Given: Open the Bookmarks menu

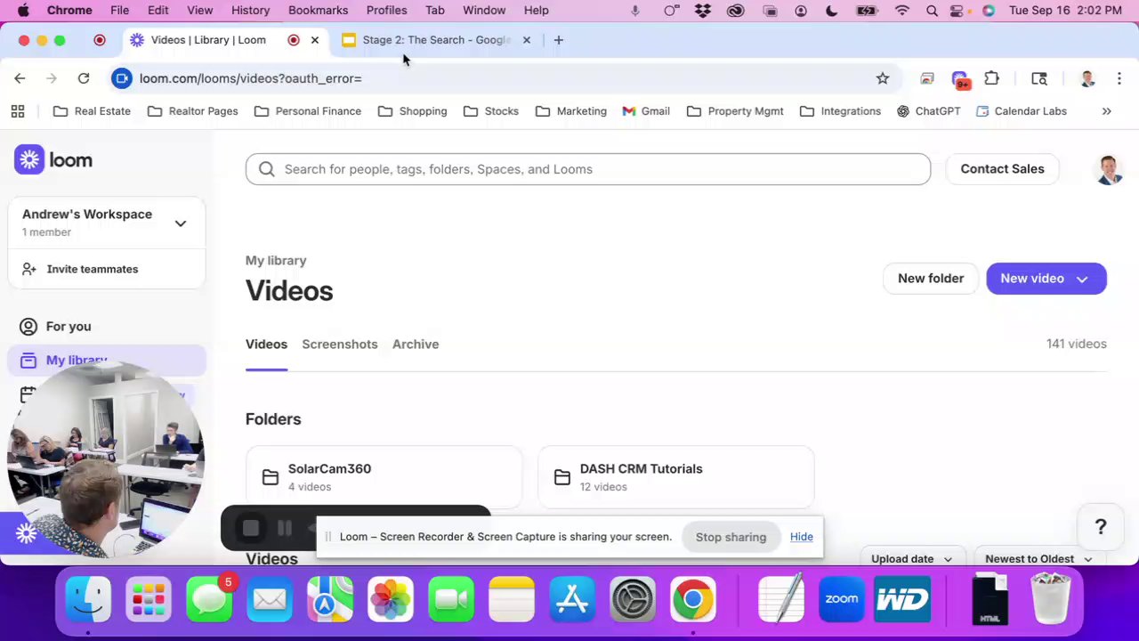Looking at the screenshot, I should [318, 11].
